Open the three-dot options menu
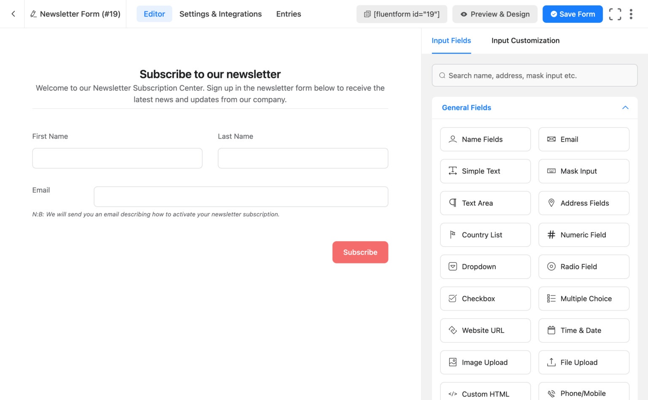Viewport: 648px width, 400px height. (x=631, y=14)
